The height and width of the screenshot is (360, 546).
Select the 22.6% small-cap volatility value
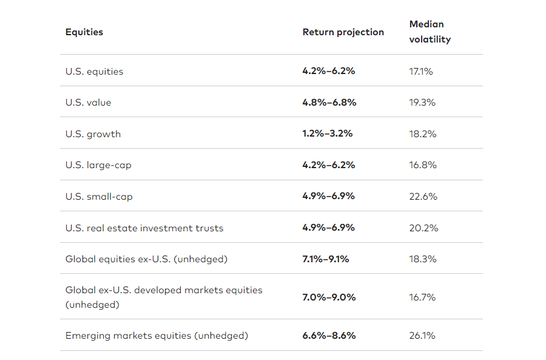click(x=423, y=197)
